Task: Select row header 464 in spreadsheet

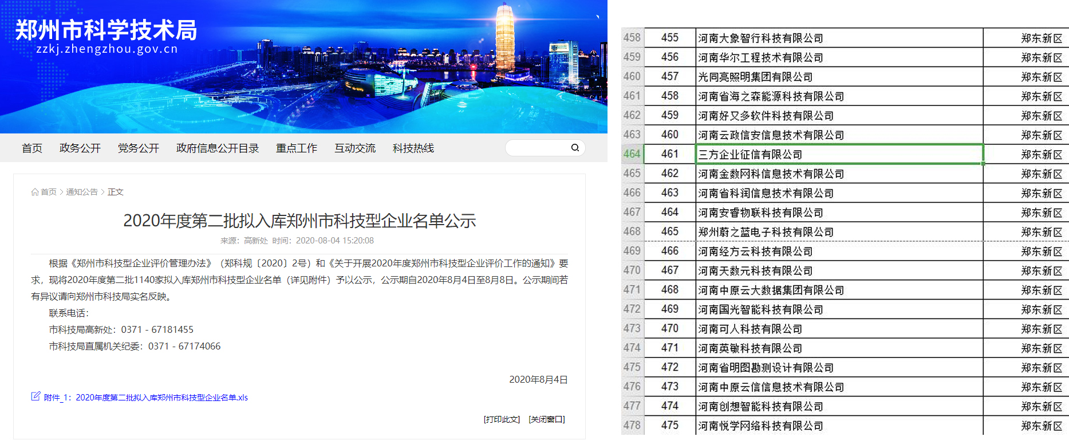Action: click(632, 154)
